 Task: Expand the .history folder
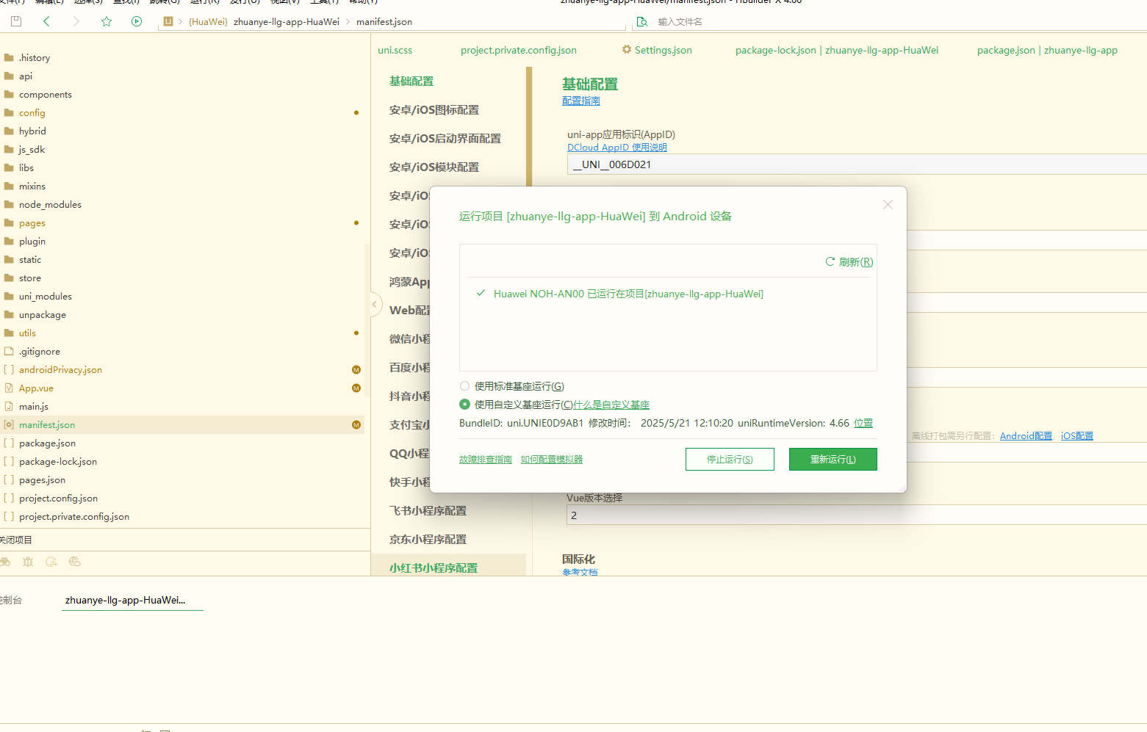[x=35, y=57]
